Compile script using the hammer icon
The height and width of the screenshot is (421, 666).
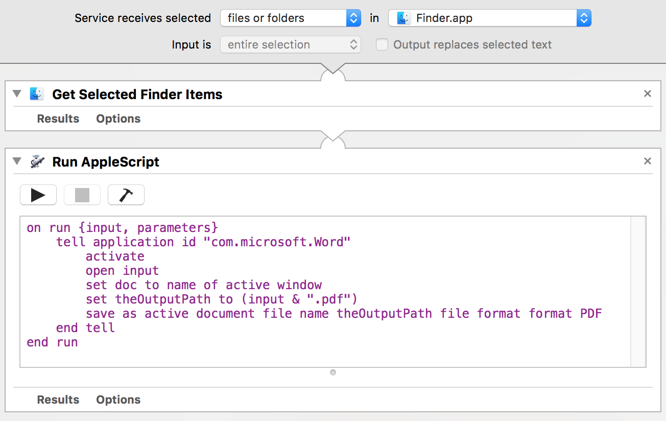click(x=126, y=195)
